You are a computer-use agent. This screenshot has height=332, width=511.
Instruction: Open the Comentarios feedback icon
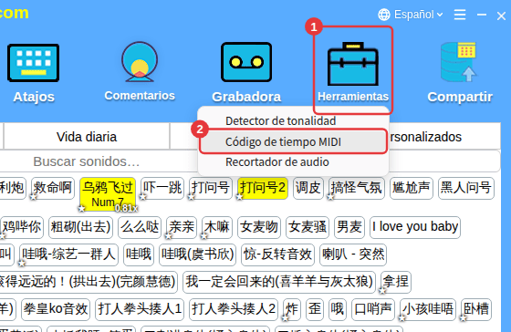click(x=140, y=62)
